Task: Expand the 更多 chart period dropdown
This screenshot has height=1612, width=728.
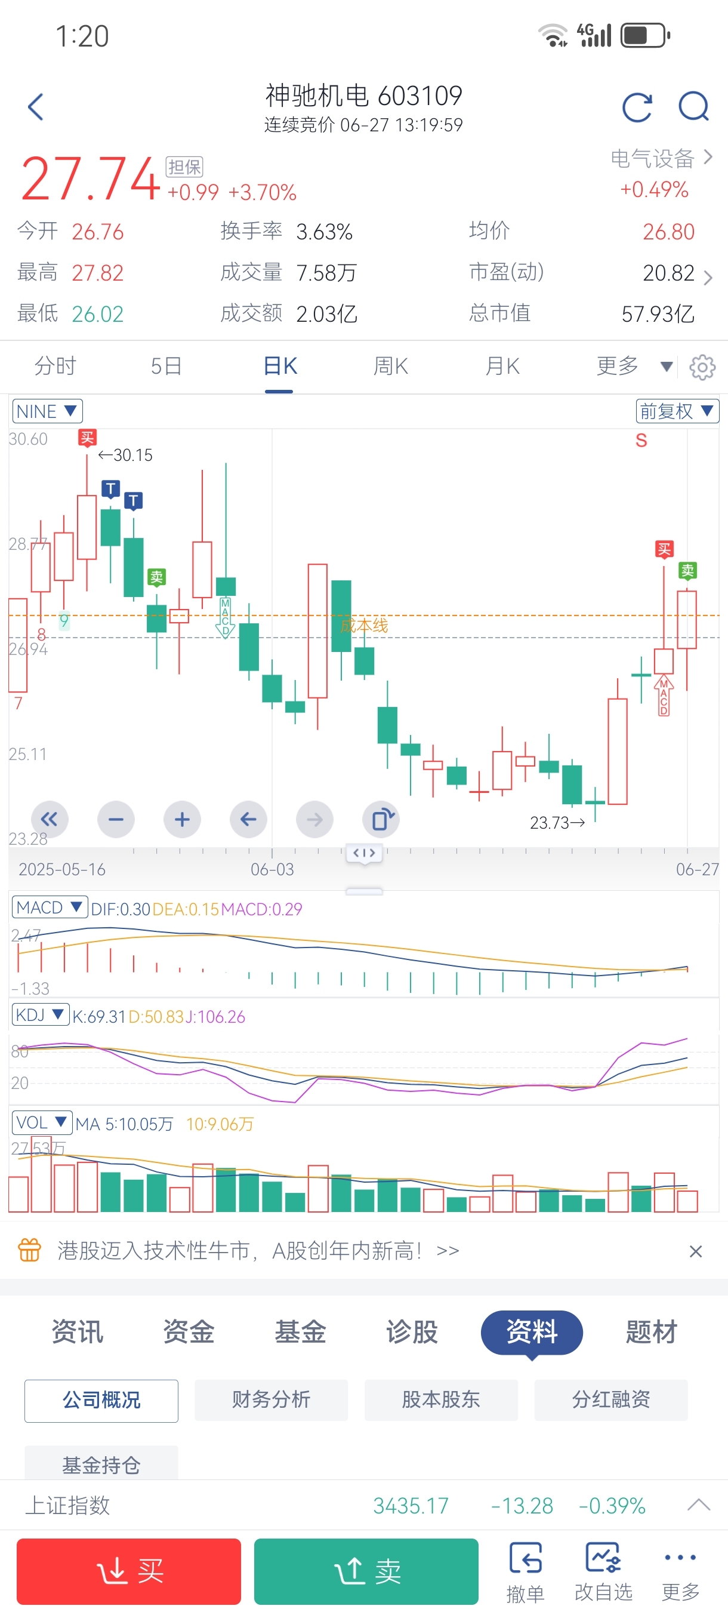Action: [634, 366]
